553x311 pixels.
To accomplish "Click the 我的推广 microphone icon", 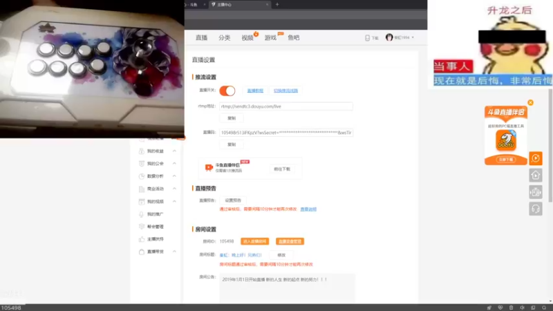I will click(x=142, y=214).
